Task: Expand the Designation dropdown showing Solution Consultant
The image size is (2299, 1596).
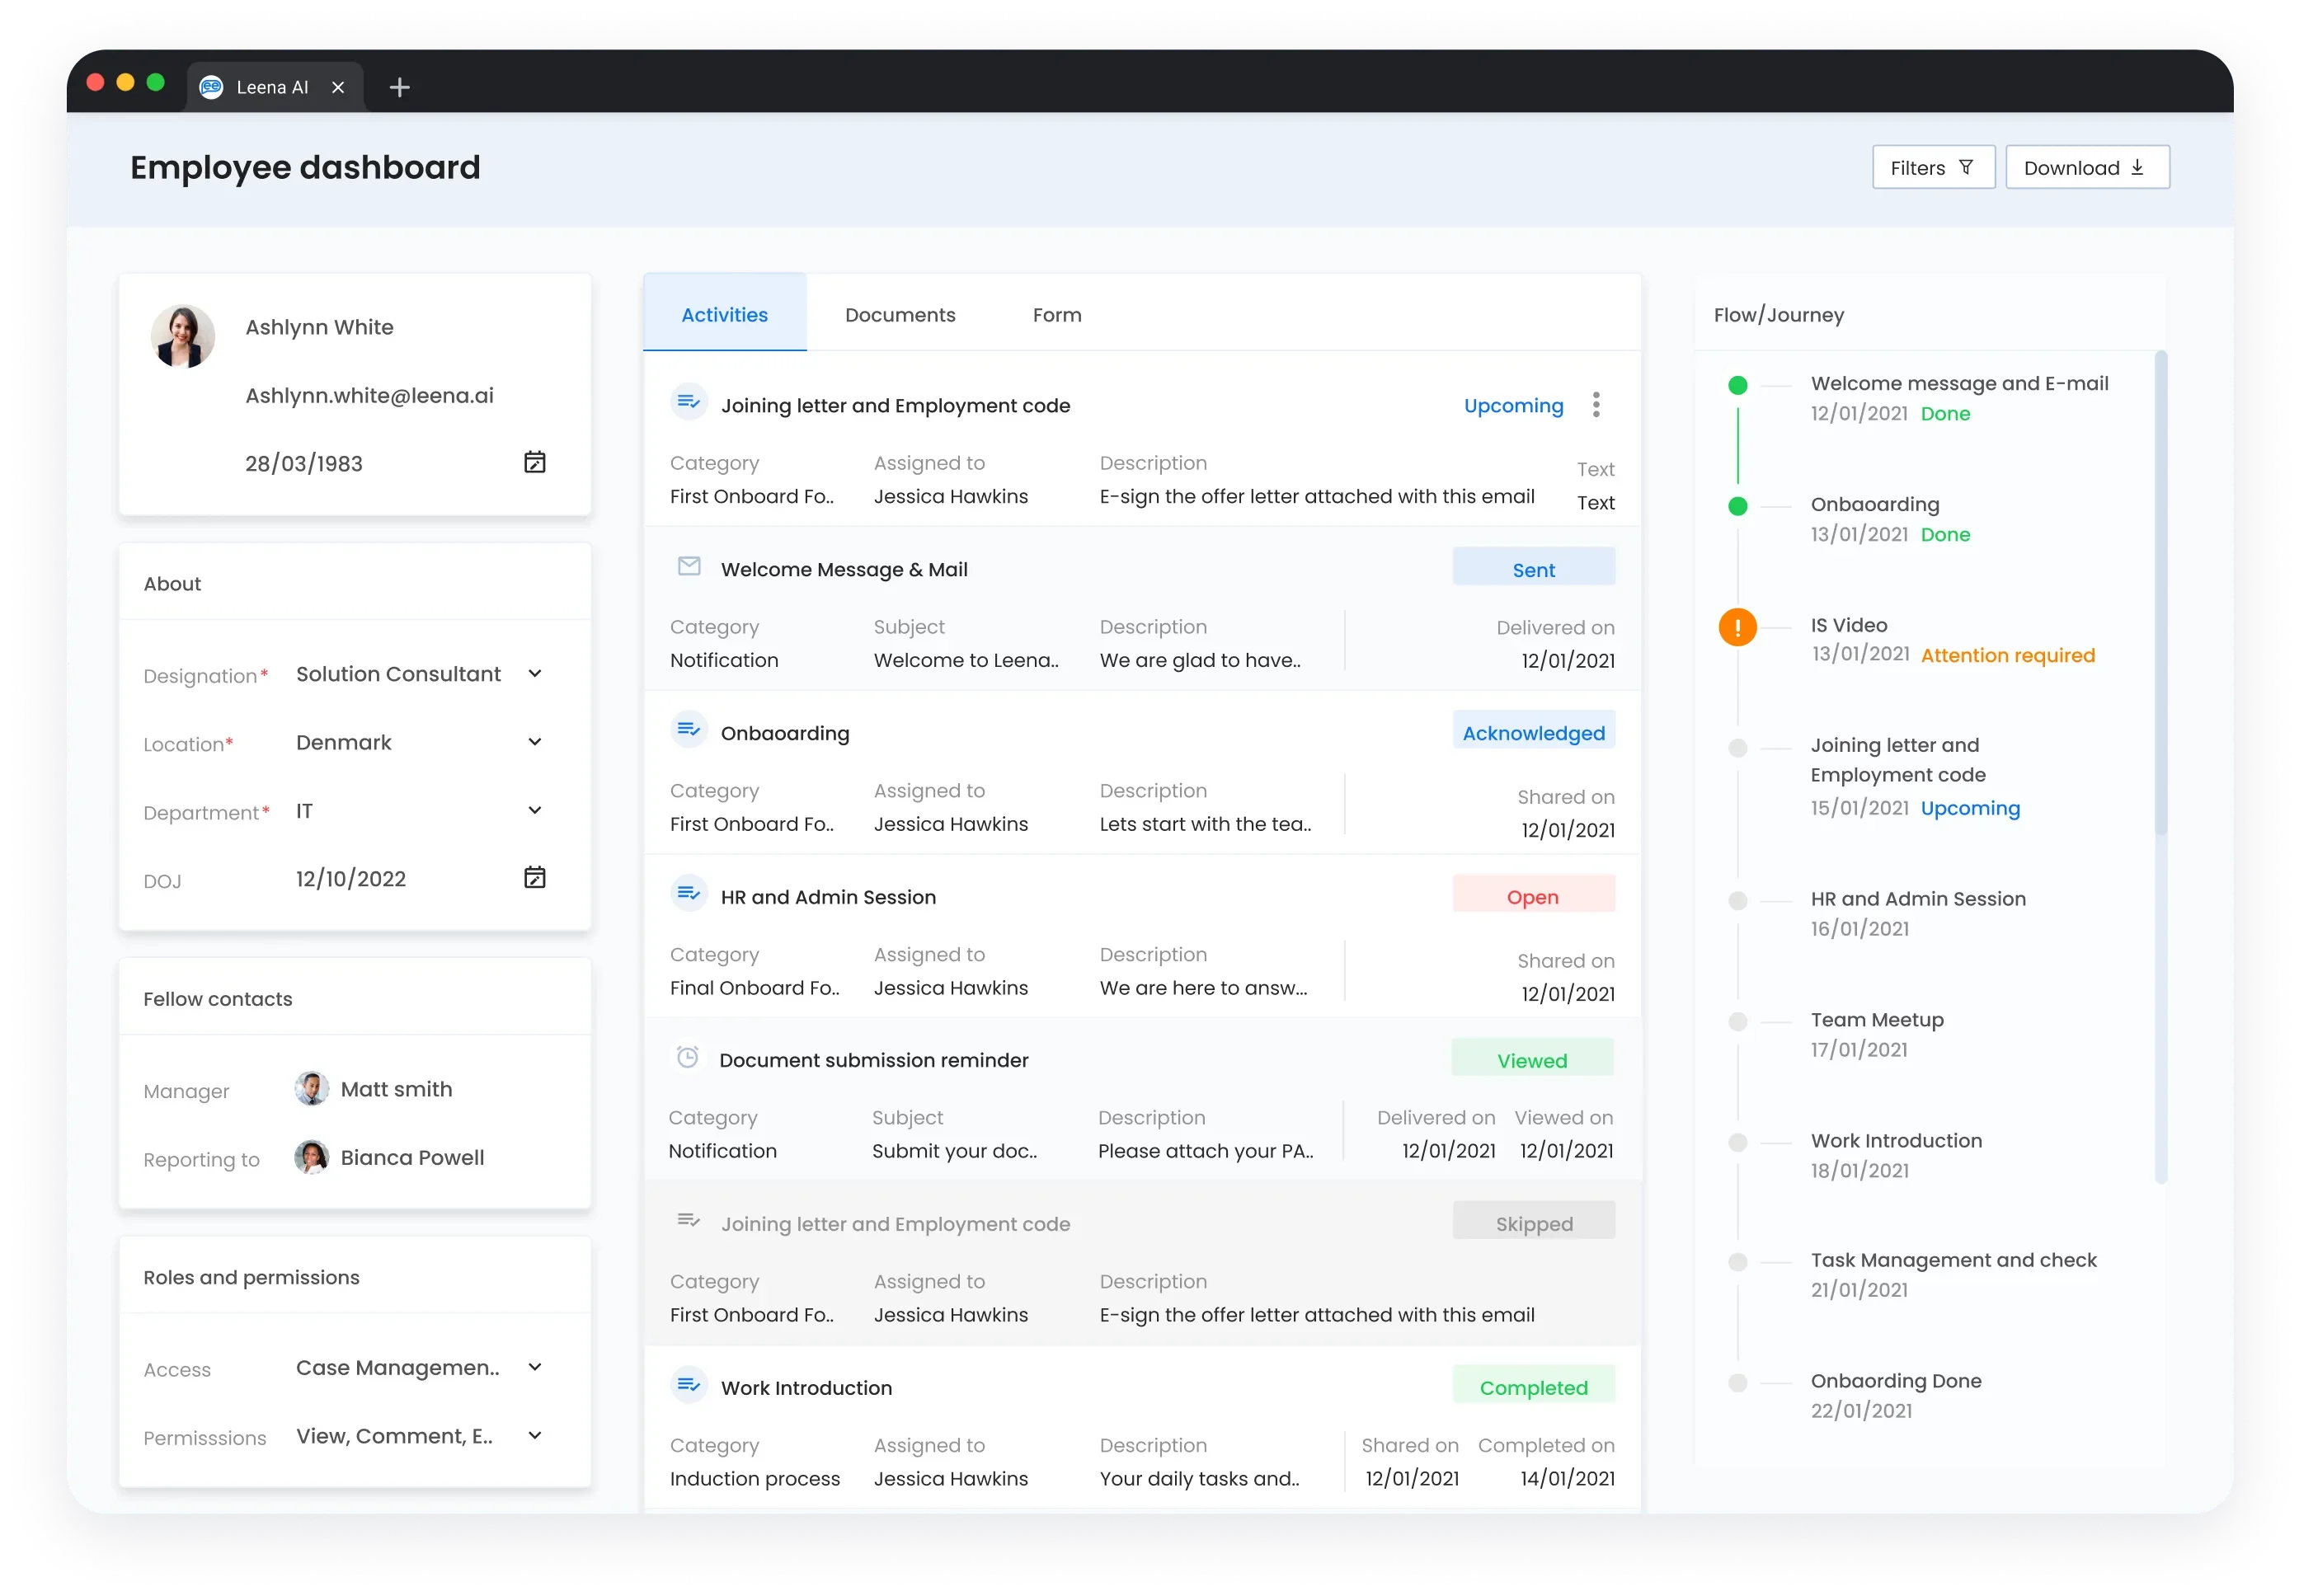Action: [536, 673]
